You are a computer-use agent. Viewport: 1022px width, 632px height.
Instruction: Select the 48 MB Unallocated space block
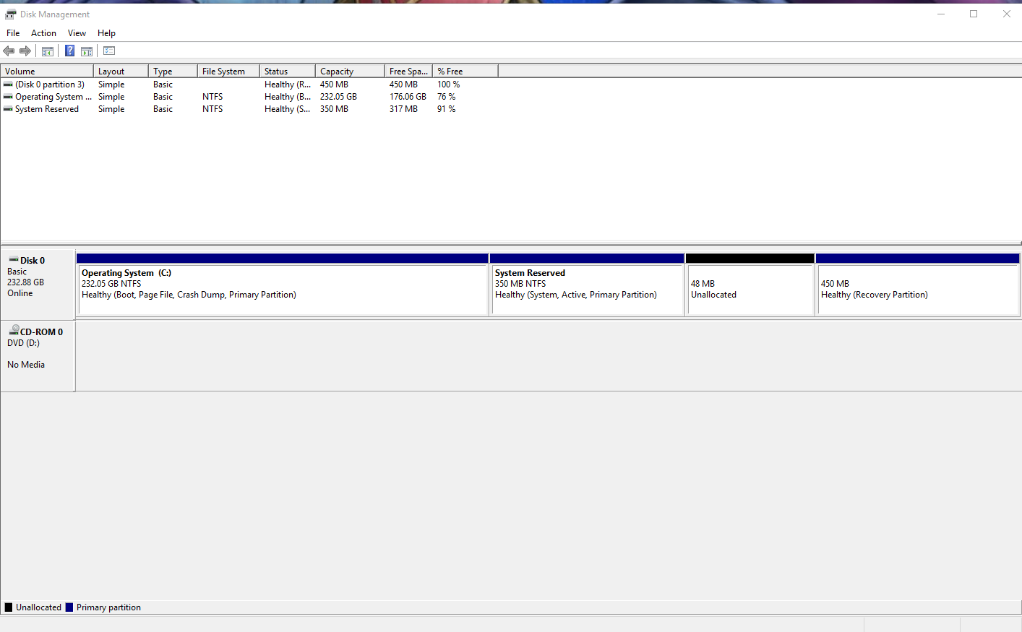coord(750,285)
